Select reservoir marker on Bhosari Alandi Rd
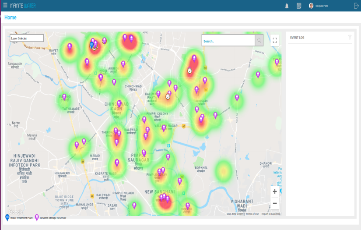361x230 pixels. point(215,115)
